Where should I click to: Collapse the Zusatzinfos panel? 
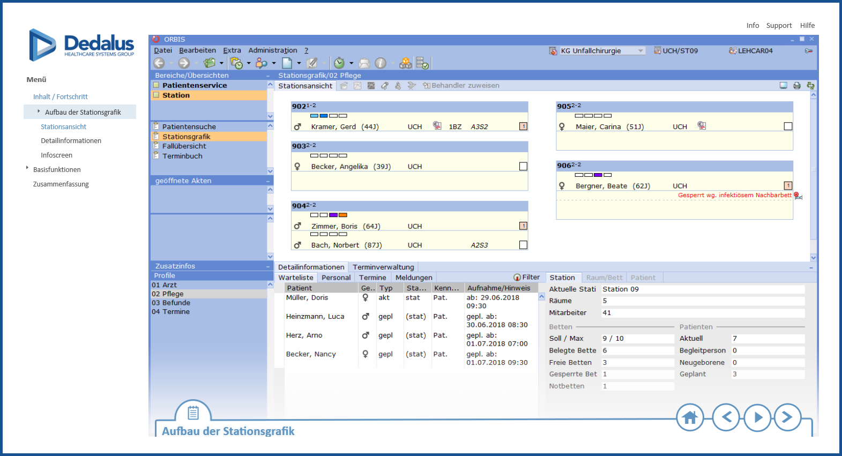click(268, 266)
